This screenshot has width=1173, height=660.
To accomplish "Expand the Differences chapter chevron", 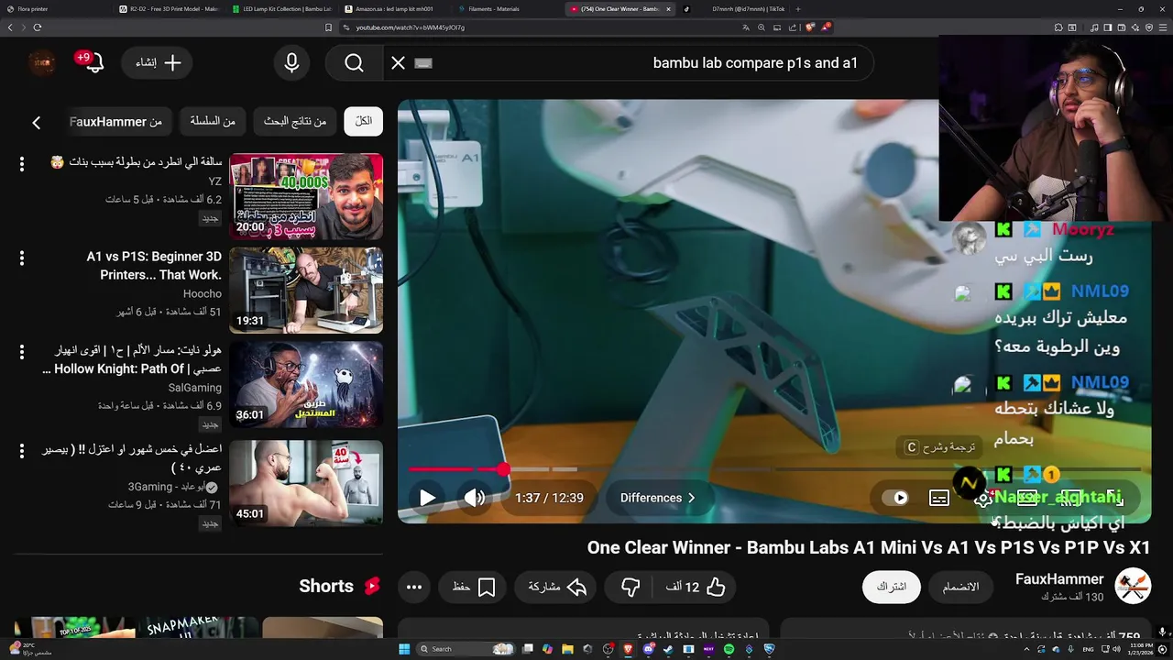I will (691, 498).
